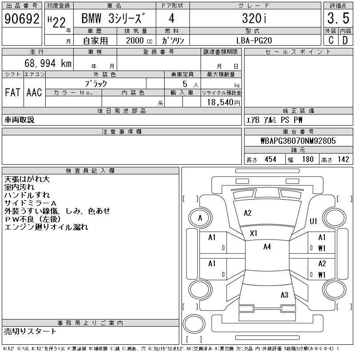355x355 pixels.
Task: Click the inspector note 天張はがれ大
Action: (27, 179)
